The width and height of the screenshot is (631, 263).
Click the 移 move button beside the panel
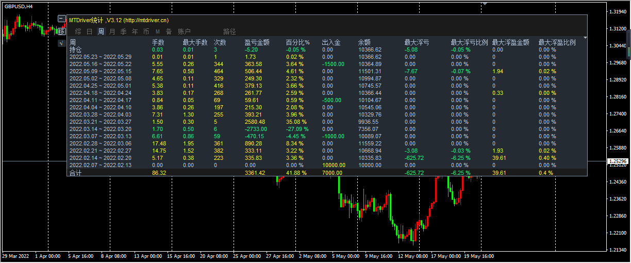61,31
